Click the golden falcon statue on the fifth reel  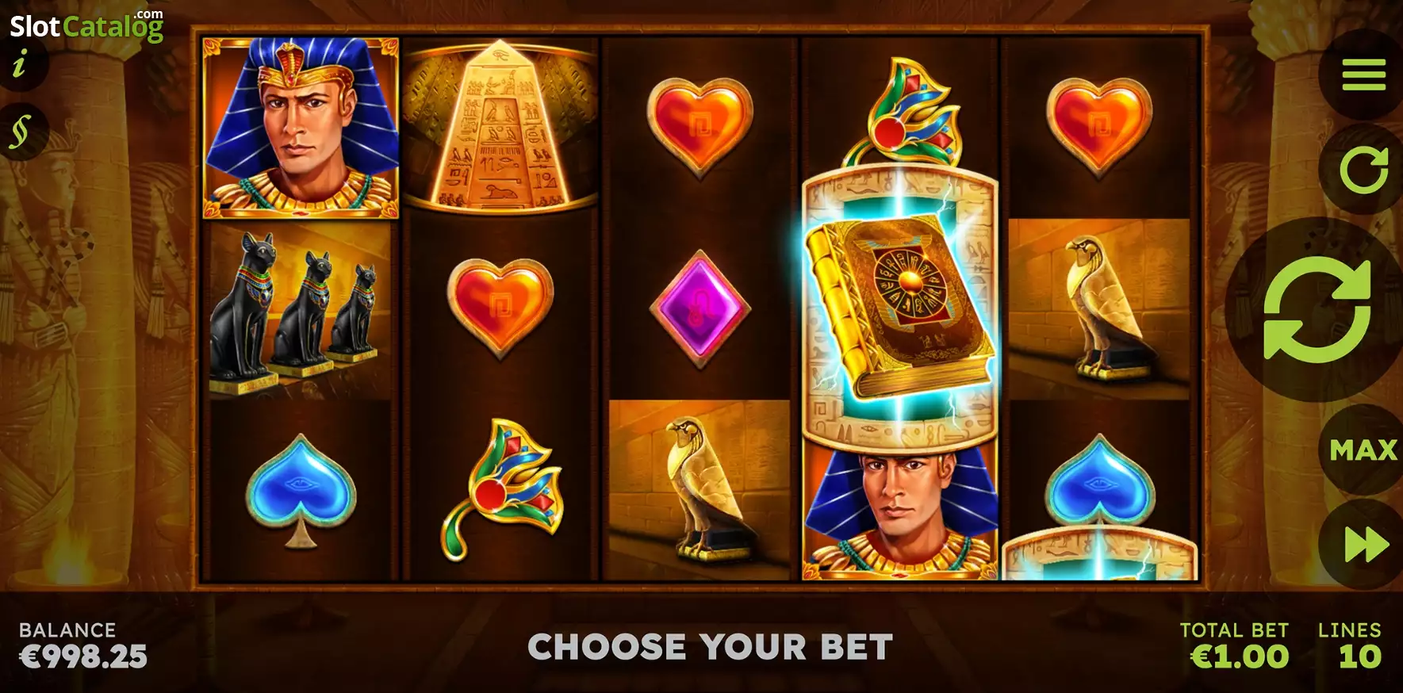(x=1098, y=309)
